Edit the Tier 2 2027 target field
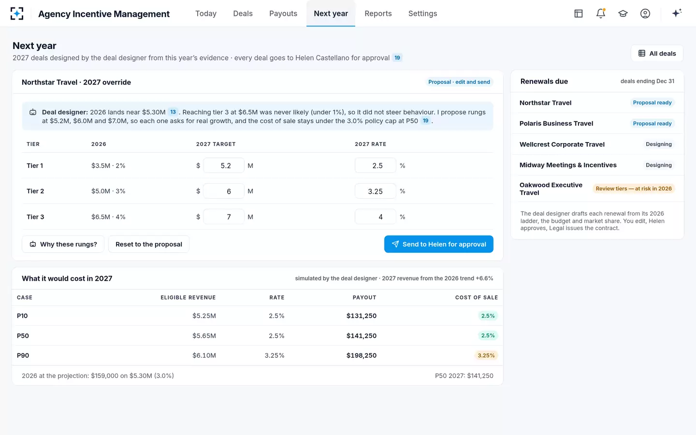696x435 pixels. pos(224,191)
